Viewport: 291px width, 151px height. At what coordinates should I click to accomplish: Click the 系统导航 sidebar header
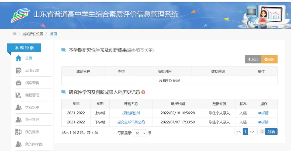pos(24,48)
